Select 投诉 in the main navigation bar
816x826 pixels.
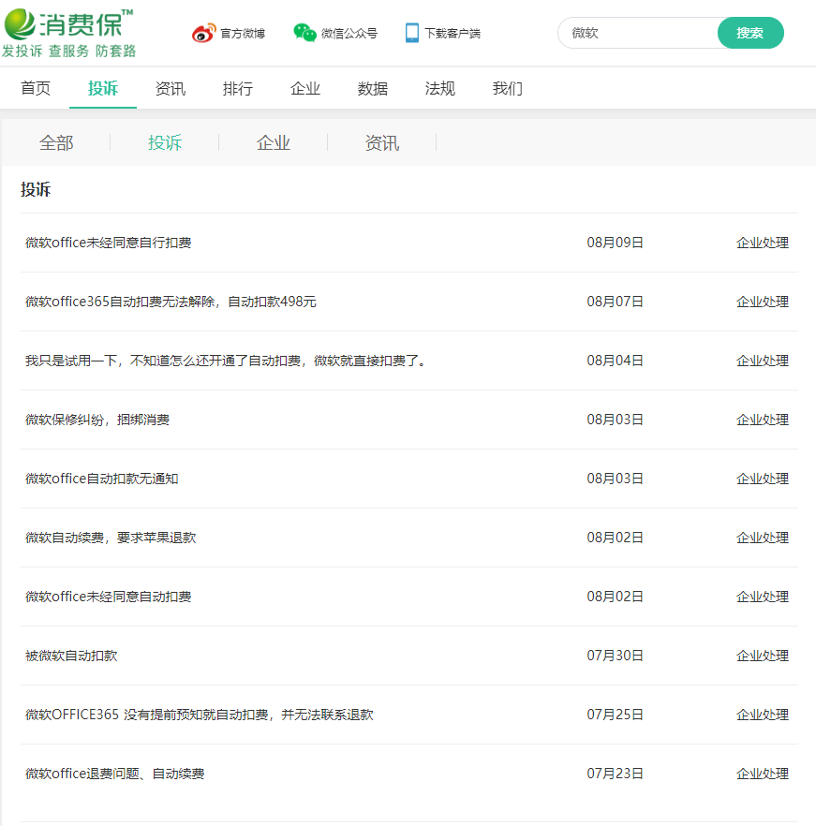click(103, 88)
